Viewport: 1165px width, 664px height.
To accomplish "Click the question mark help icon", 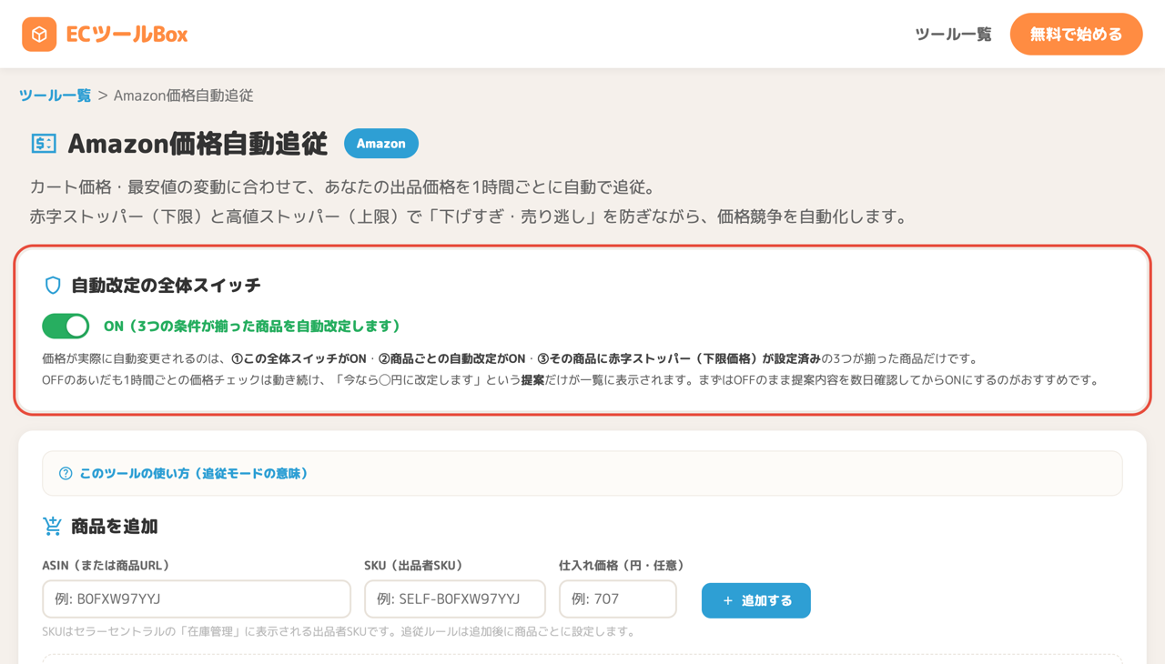I will (66, 474).
